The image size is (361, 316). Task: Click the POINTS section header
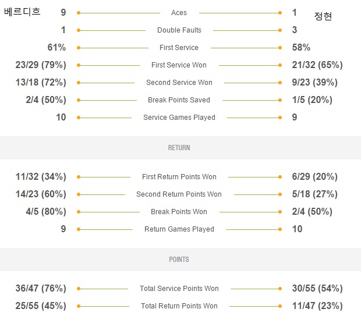[179, 260]
